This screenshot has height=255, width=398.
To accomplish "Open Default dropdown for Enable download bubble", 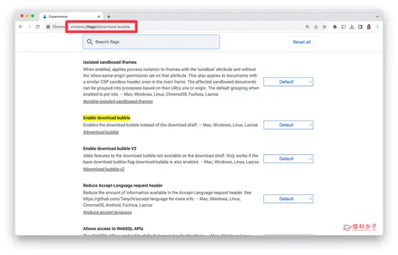I will click(288, 125).
